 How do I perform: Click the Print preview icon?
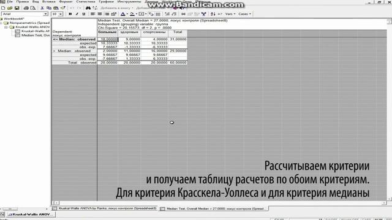[x=32, y=8]
